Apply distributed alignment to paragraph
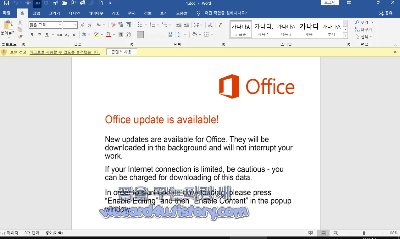400x239 pixels. (170, 35)
